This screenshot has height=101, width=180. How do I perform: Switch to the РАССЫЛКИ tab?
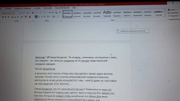48,8
